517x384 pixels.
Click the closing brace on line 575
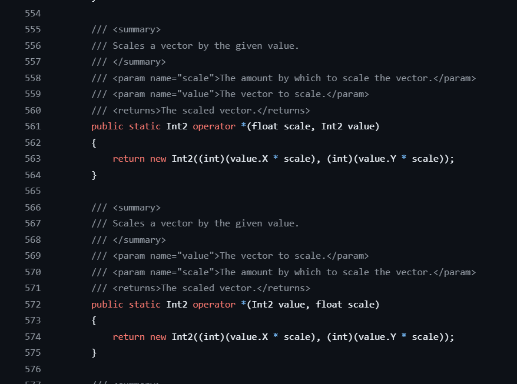94,353
